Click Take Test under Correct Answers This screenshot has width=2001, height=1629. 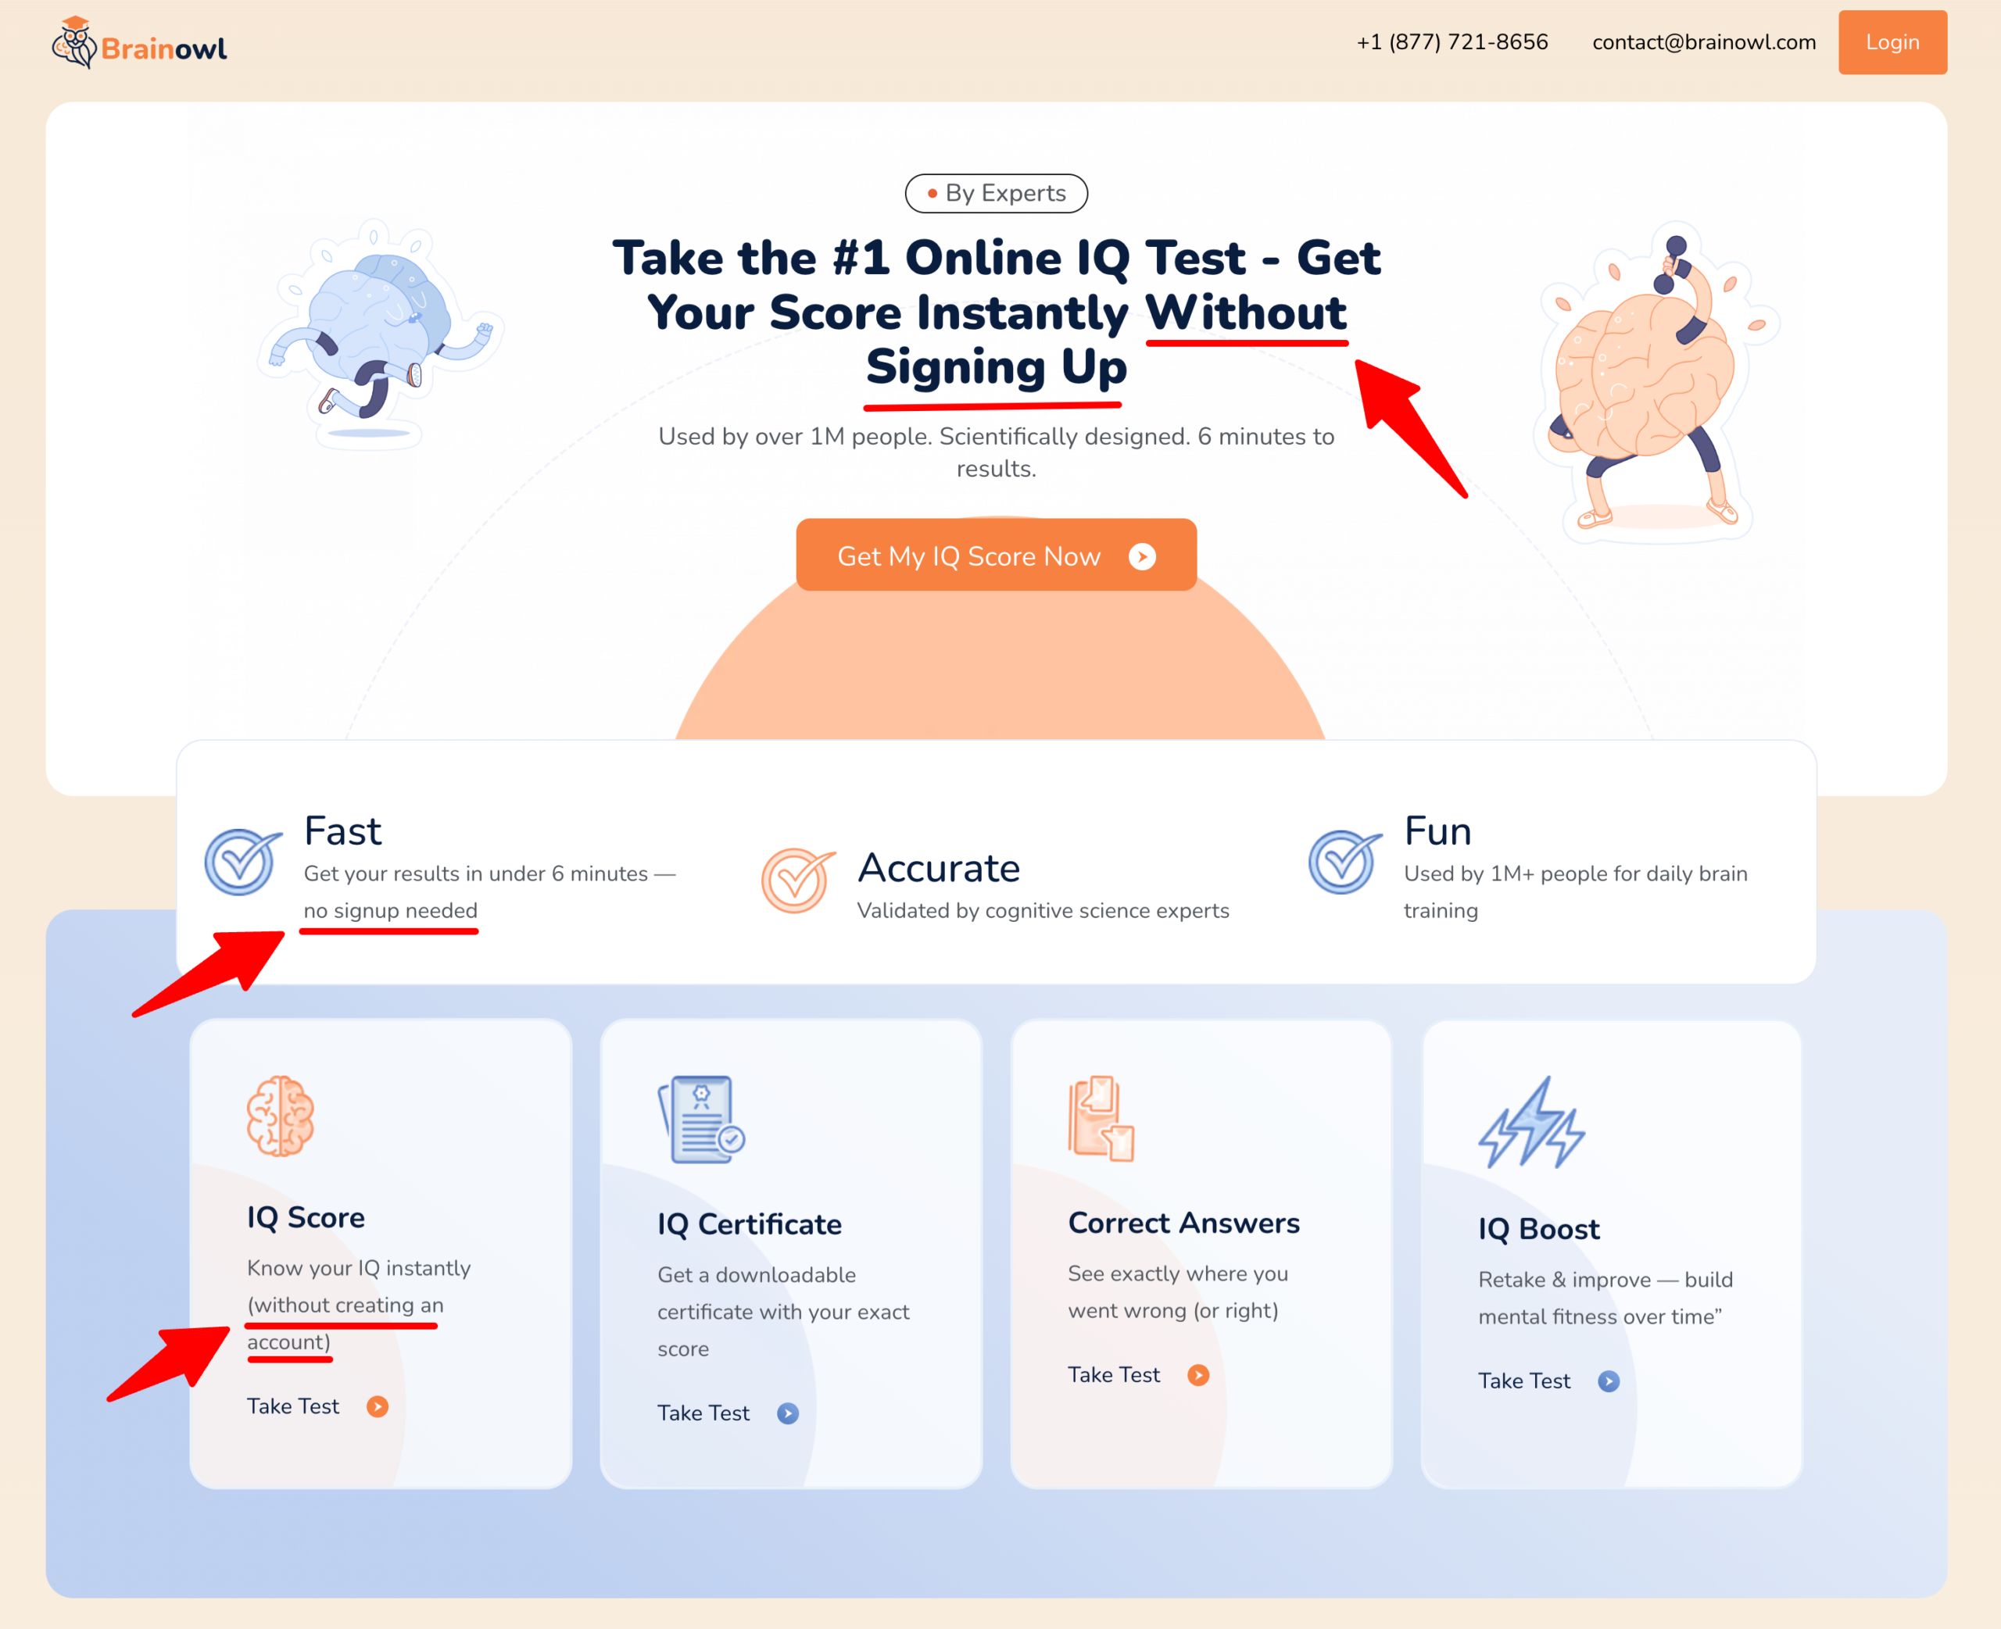1114,1375
